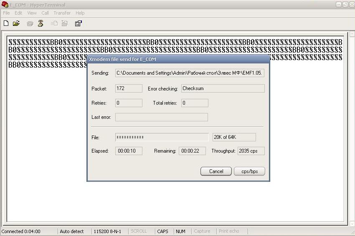The image size is (355, 236).
Task: Click the Total retries value field
Action: click(195, 103)
